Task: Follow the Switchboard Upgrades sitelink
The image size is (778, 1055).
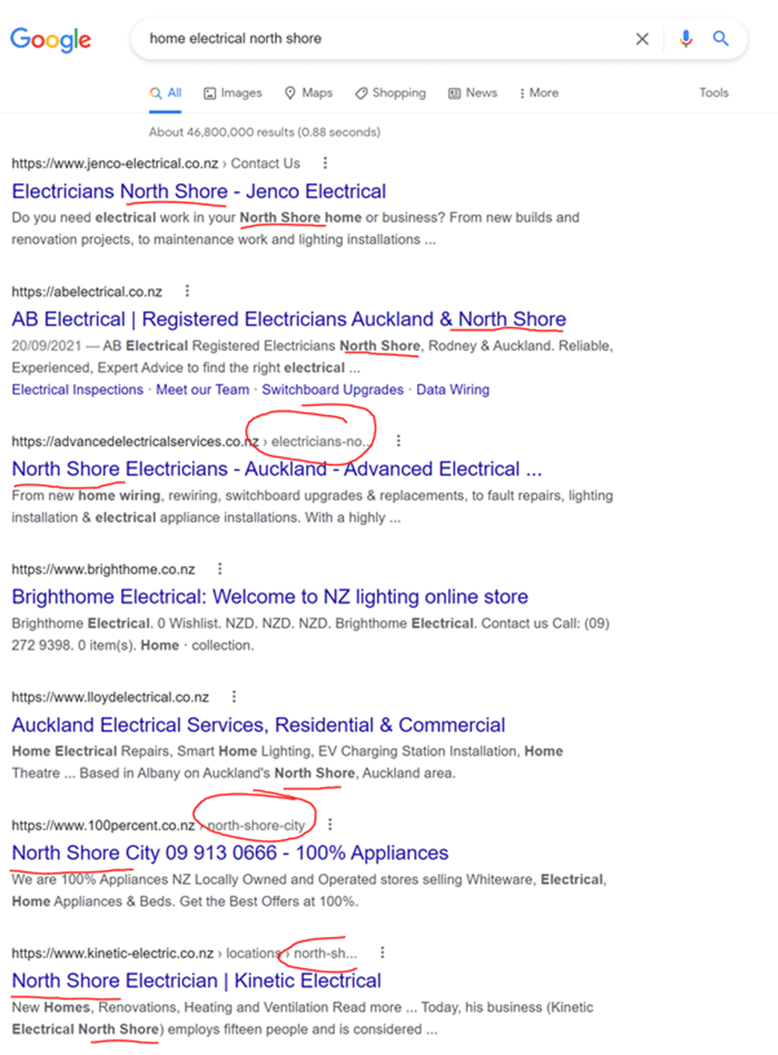Action: click(332, 389)
